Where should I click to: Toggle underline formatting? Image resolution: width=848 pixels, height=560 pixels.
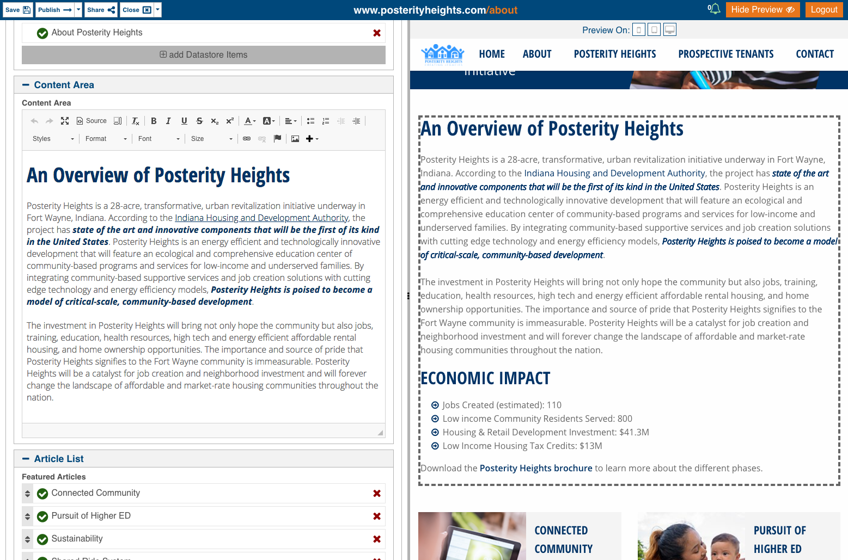coord(184,121)
